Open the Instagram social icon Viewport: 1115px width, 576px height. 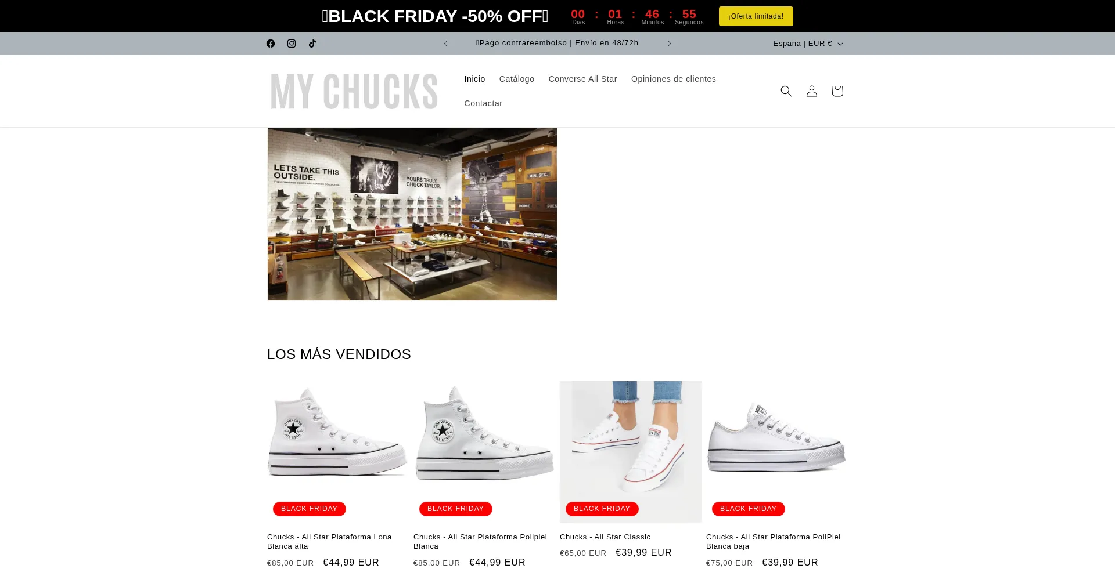tap(292, 44)
